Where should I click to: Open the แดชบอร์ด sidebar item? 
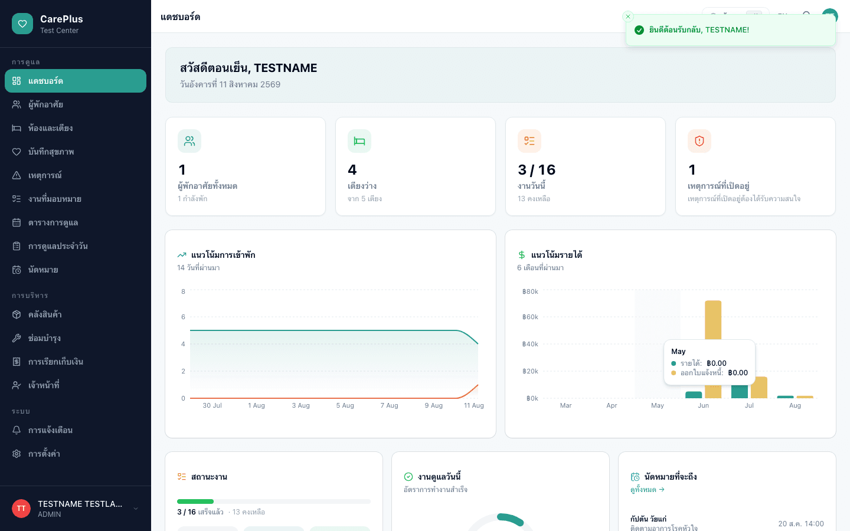pyautogui.click(x=76, y=81)
